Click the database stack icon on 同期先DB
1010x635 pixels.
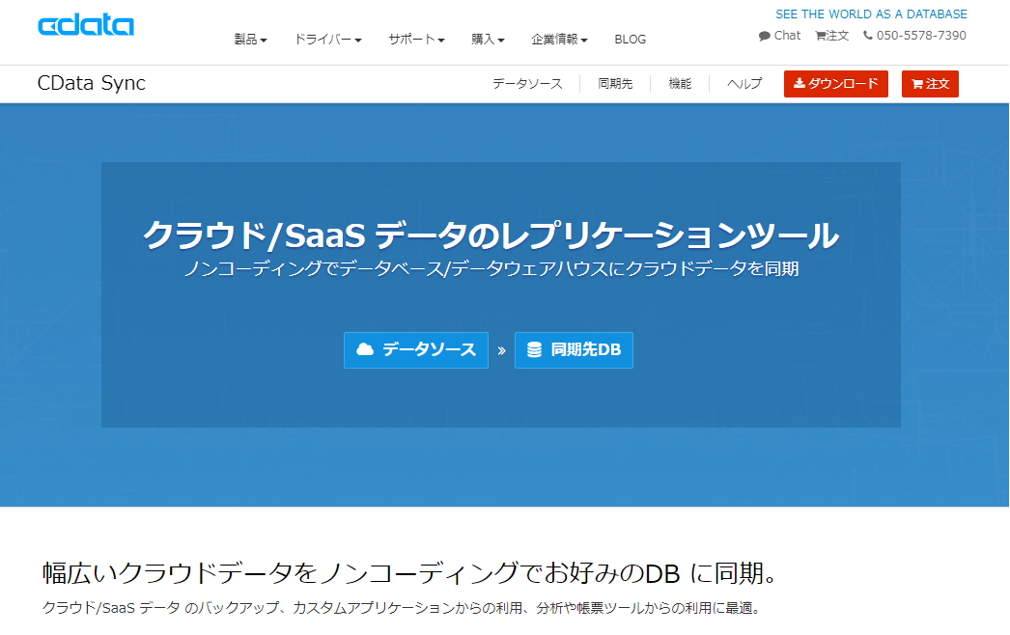coord(535,349)
